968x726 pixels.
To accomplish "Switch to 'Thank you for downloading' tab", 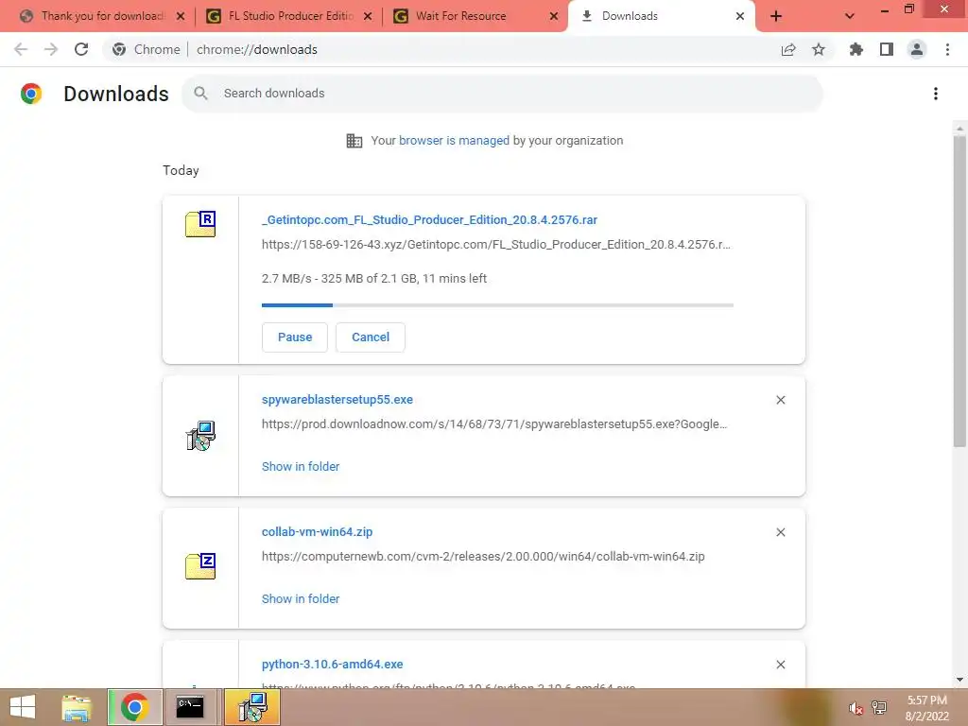I will (102, 16).
